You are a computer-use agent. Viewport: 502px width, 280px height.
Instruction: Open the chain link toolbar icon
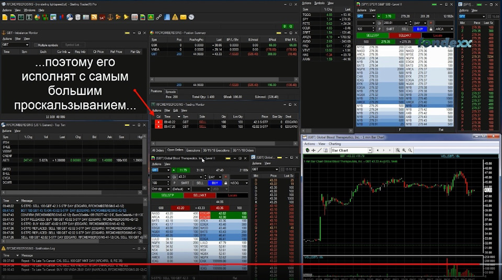coord(159,17)
